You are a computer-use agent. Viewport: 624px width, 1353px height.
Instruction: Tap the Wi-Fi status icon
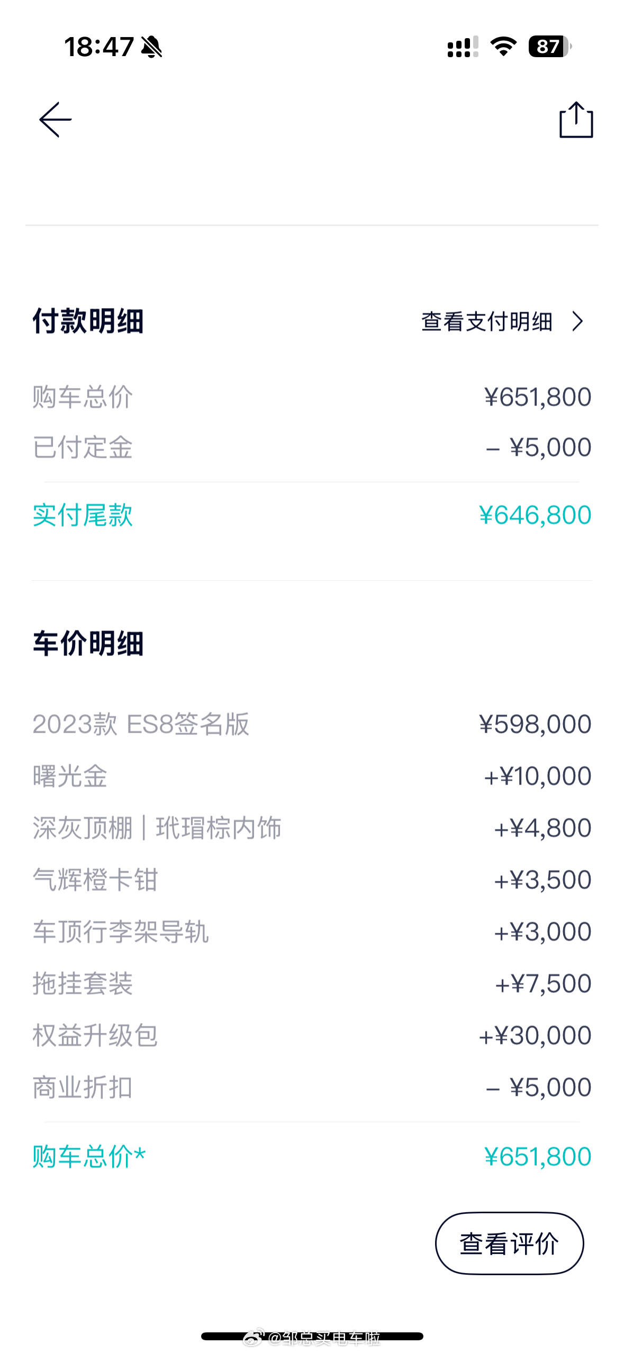[x=503, y=47]
